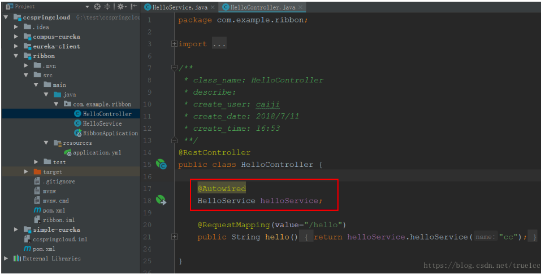The height and width of the screenshot is (274, 541).
Task: Expand the test folder
Action: click(x=36, y=162)
